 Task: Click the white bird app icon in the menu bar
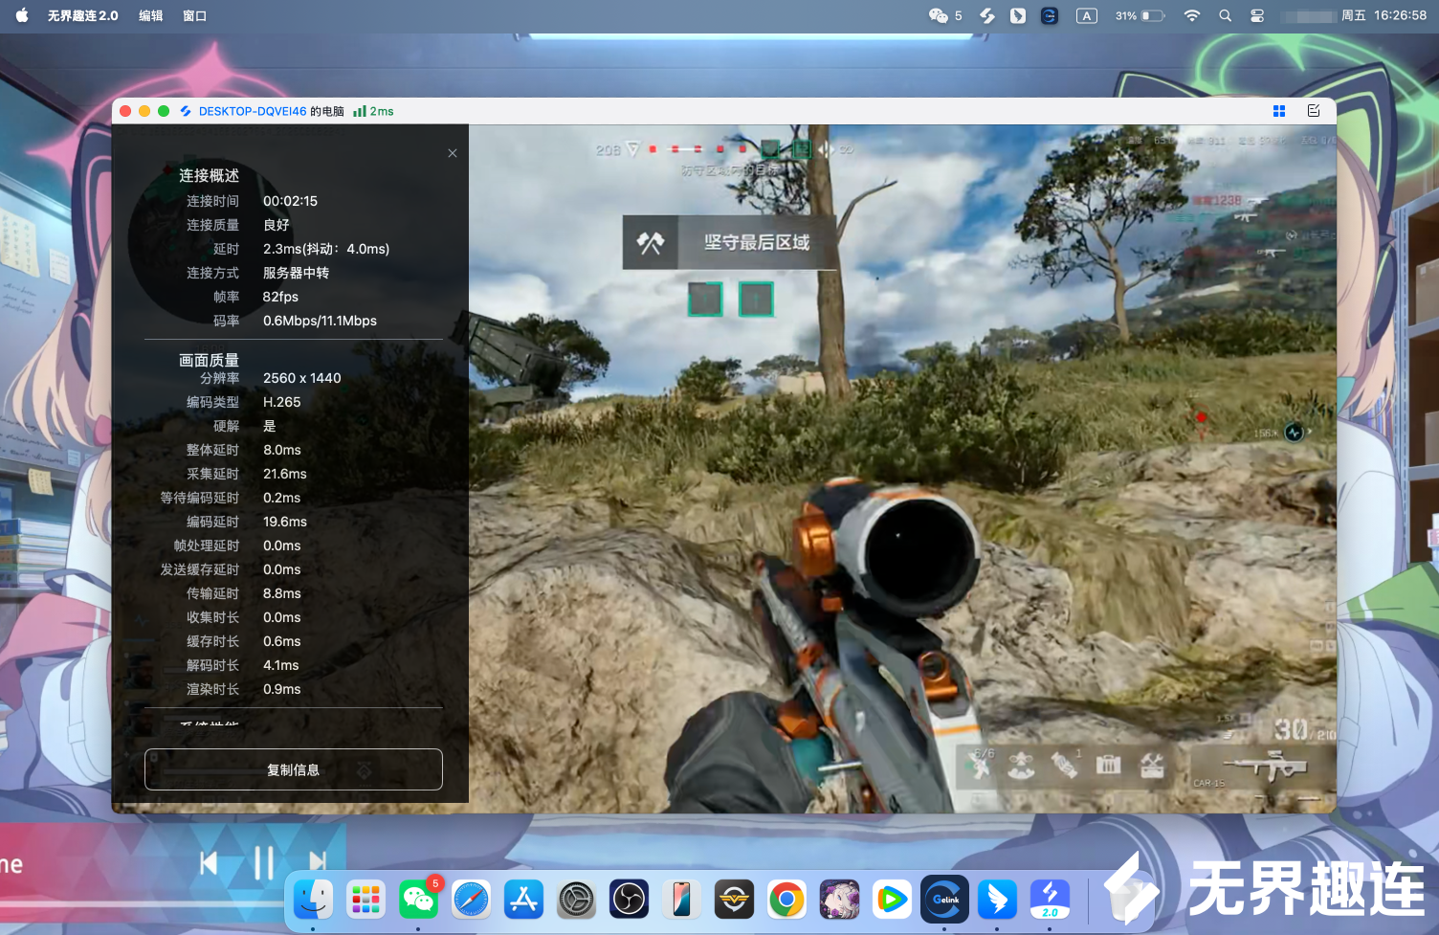[1018, 15]
